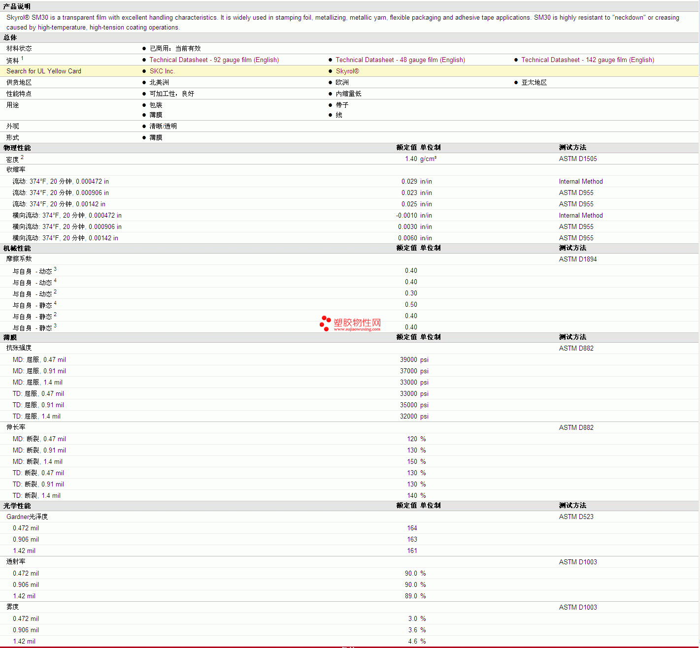Click elongation value 120 %
This screenshot has width=700, height=648.
(x=416, y=439)
